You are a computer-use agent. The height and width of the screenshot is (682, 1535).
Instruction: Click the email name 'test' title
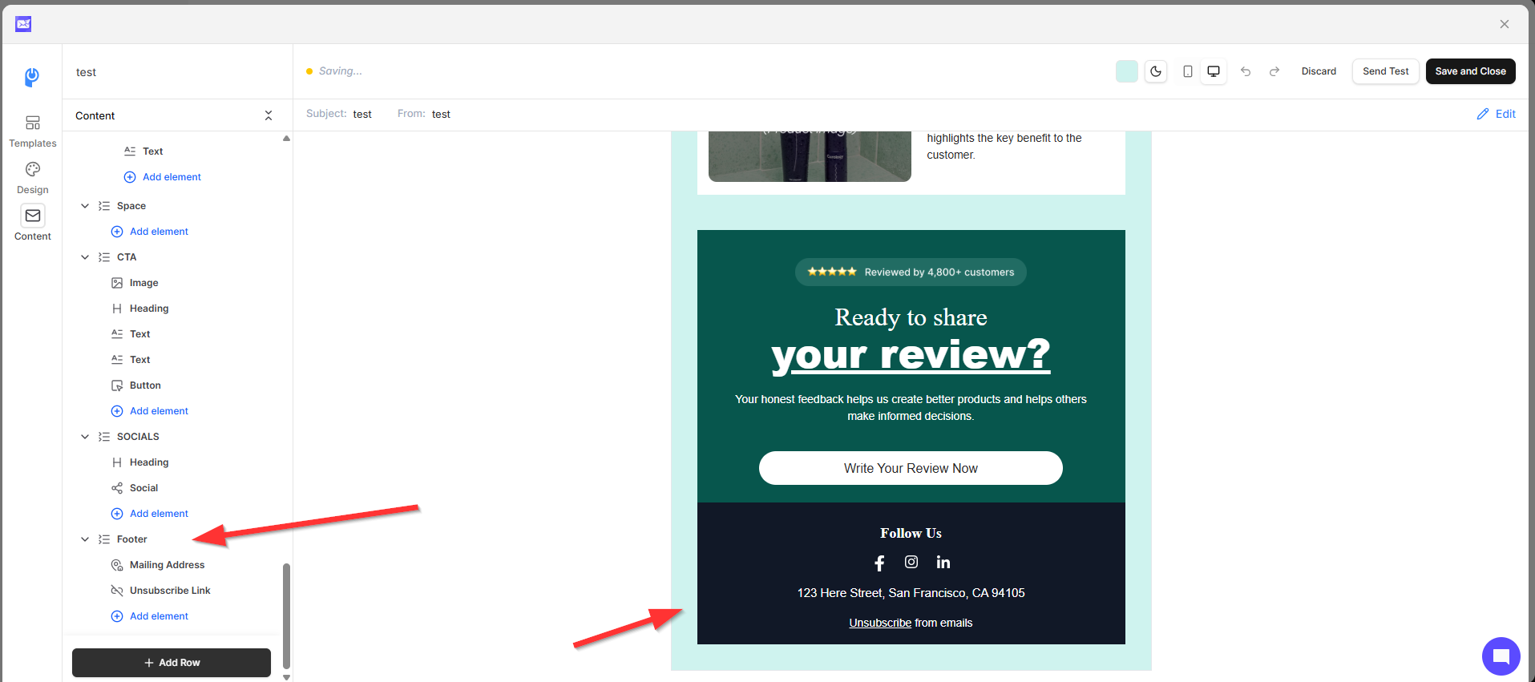click(86, 72)
